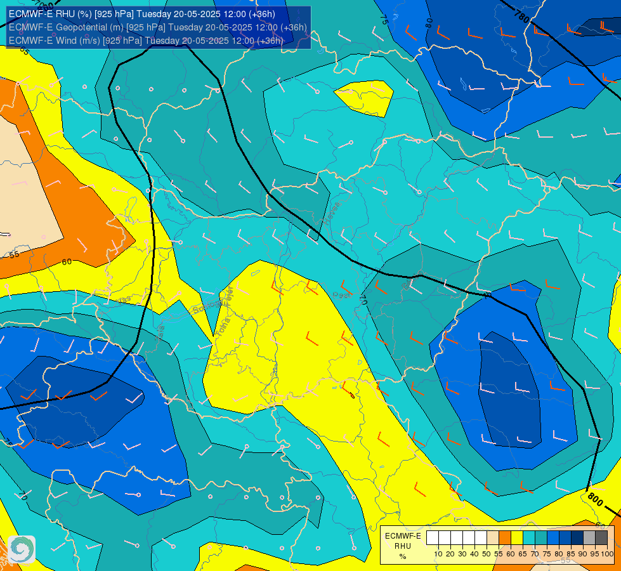Click the legend tick value 40

click(x=474, y=554)
